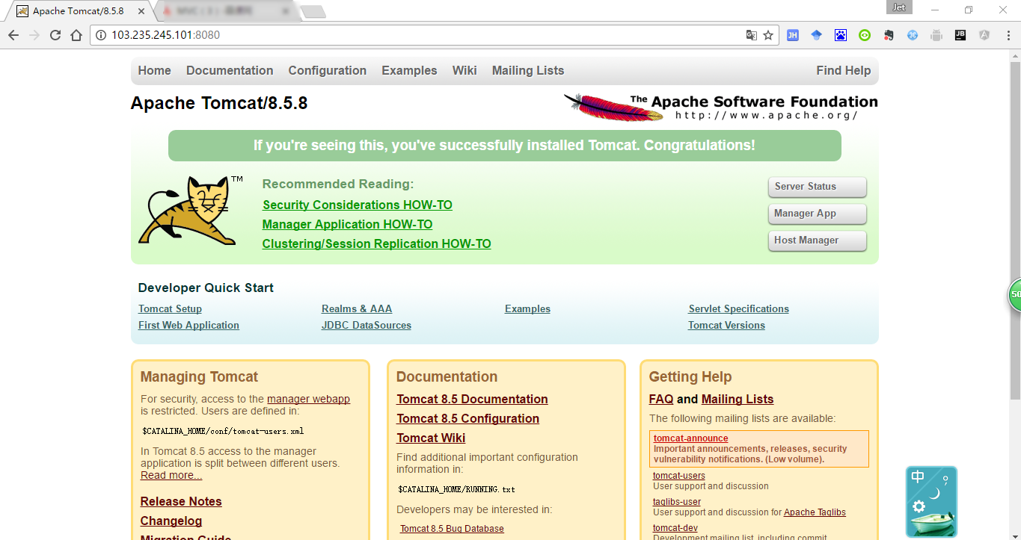Open the Apache Taglibs link
This screenshot has height=540, width=1021.
[x=815, y=512]
